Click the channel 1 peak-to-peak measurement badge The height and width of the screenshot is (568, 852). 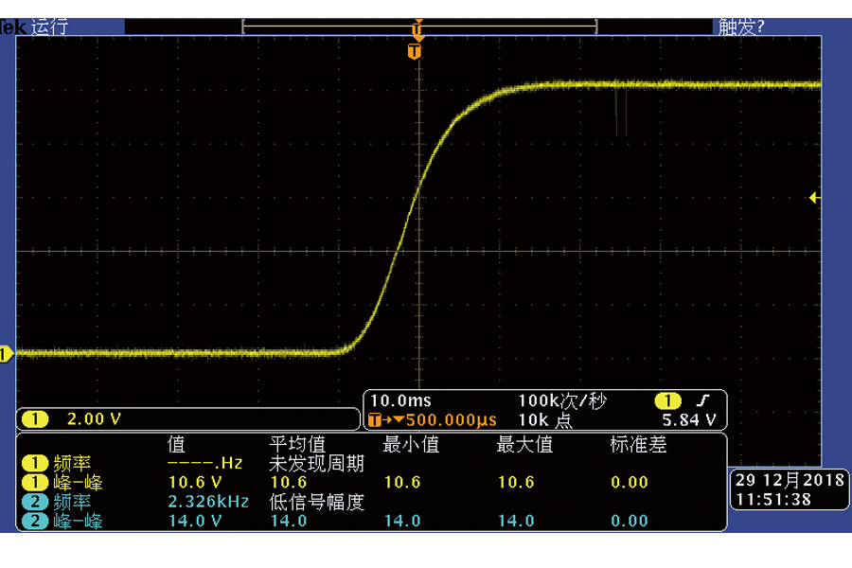34,483
